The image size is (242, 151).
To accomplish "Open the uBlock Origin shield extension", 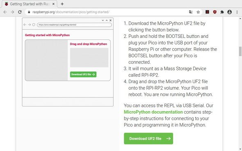I will [215, 12].
